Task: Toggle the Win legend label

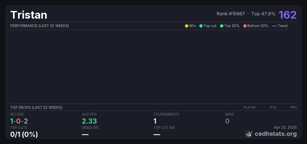Action: click(192, 26)
